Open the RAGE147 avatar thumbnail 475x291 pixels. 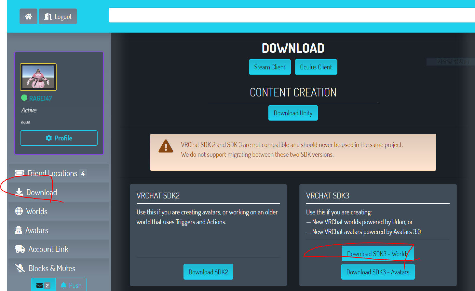[x=38, y=77]
